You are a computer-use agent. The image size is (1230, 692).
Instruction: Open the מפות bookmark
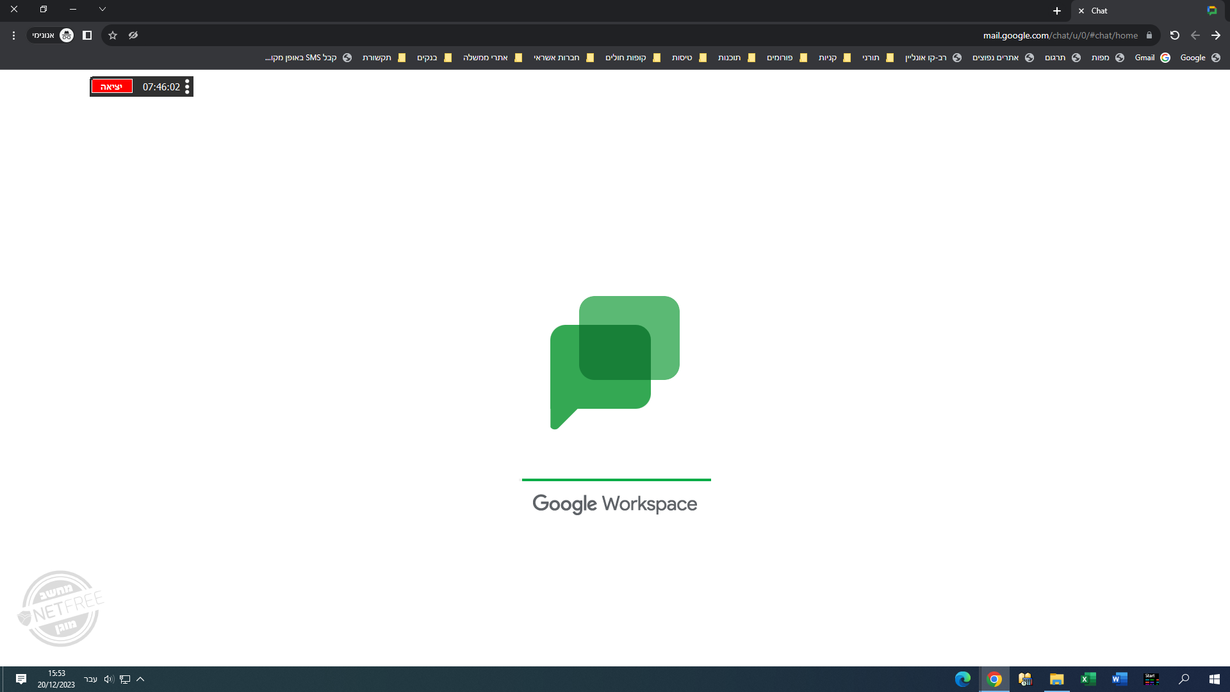click(x=1108, y=58)
